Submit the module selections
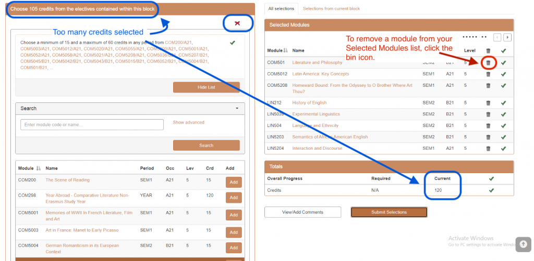The image size is (534, 261). [389, 212]
